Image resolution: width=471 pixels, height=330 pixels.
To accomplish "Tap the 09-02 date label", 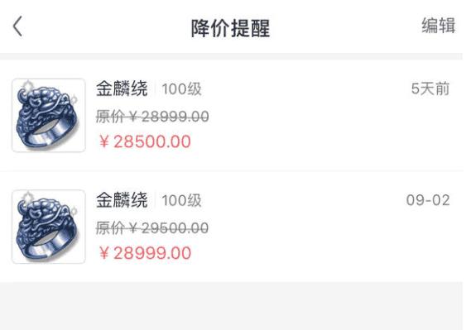I will (428, 200).
